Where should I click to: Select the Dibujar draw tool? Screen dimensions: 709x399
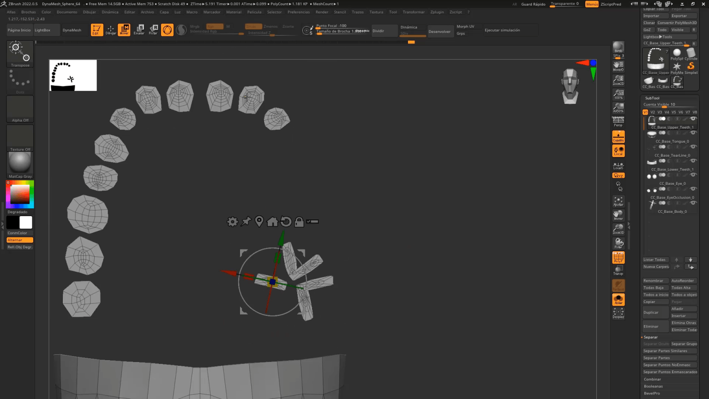pos(111,30)
